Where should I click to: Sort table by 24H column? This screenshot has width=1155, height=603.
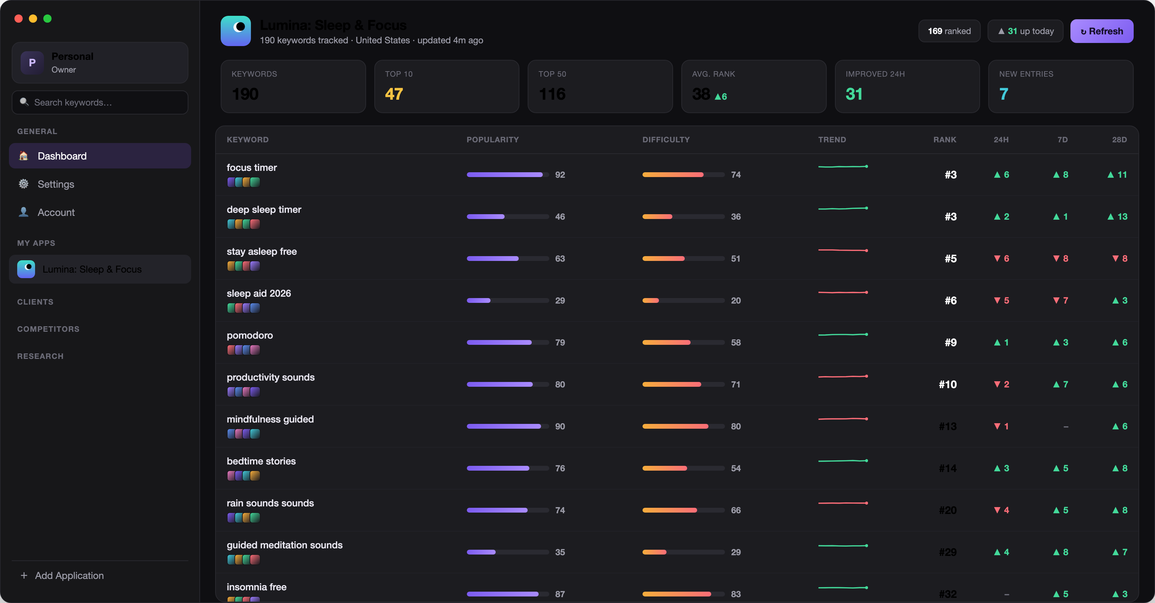tap(1001, 140)
